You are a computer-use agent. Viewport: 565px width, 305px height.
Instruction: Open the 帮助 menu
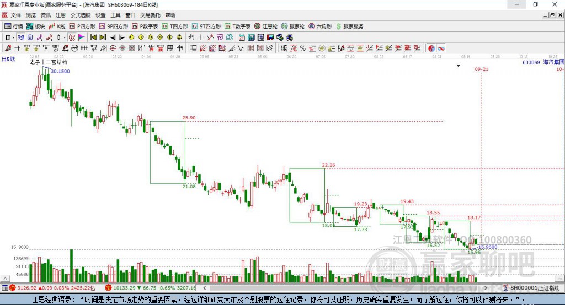[170, 15]
